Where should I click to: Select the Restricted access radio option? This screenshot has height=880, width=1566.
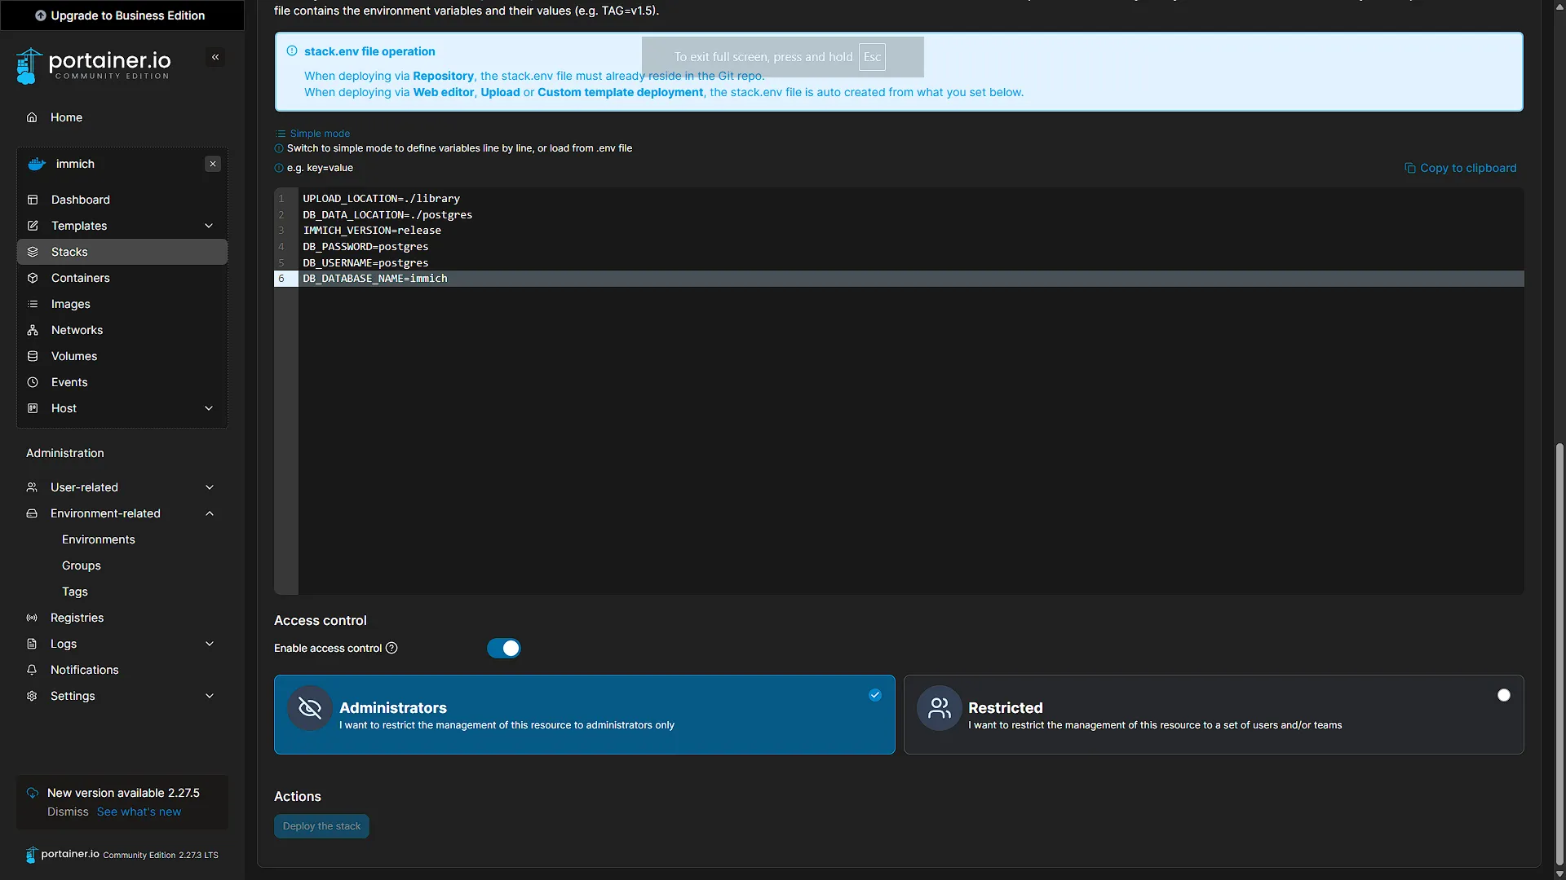(x=1503, y=695)
